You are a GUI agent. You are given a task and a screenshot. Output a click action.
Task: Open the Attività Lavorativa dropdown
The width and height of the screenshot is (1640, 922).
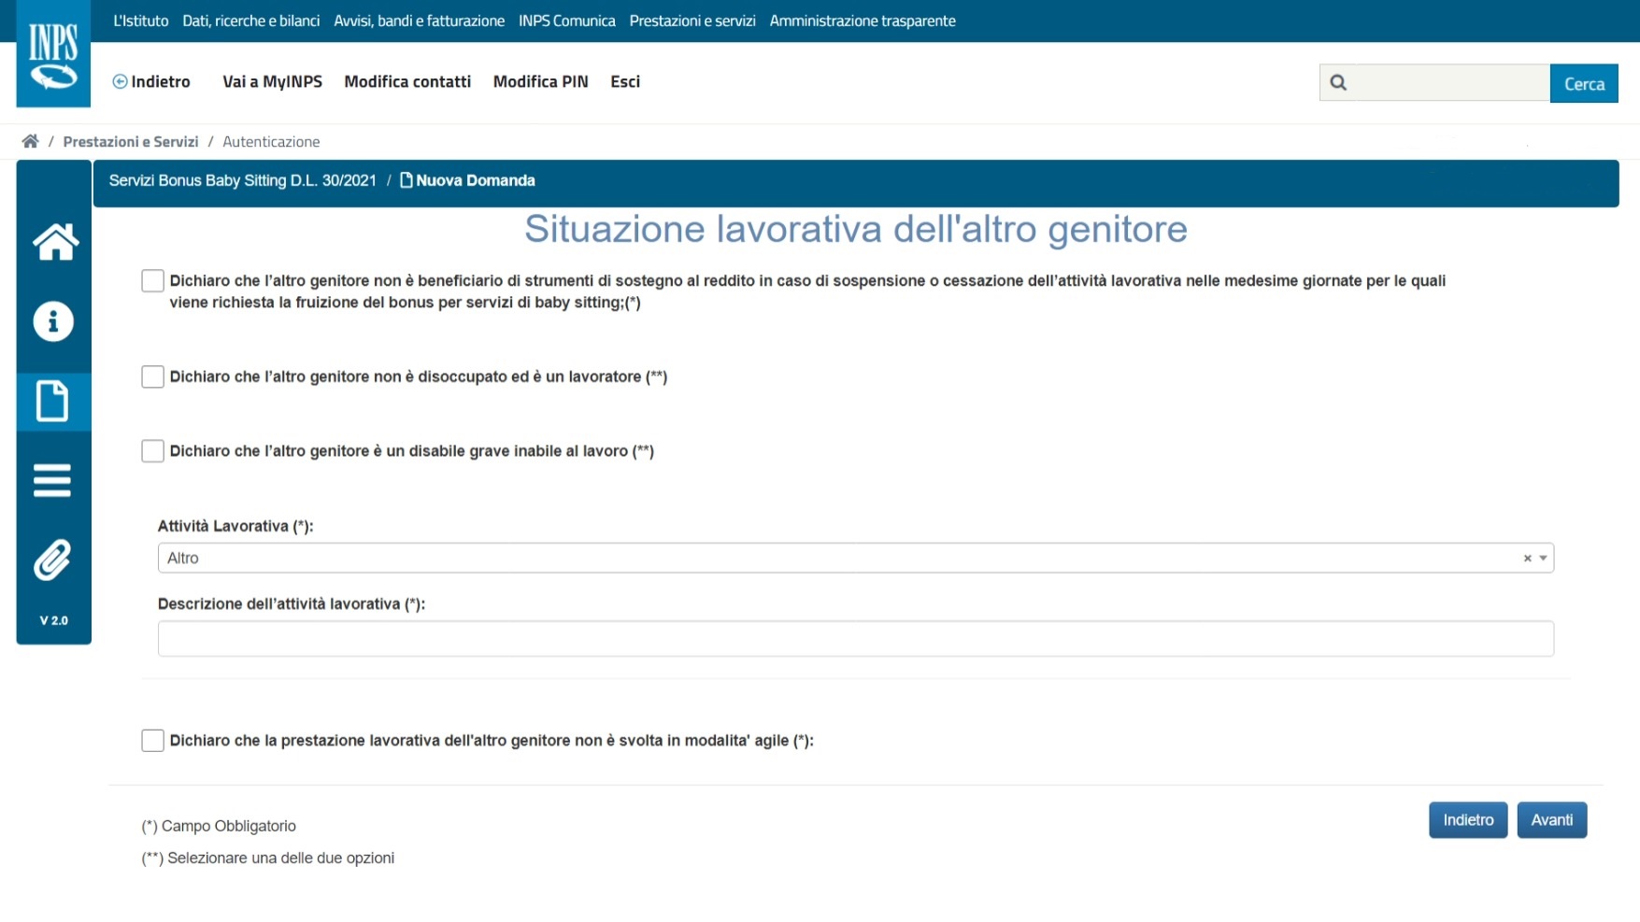click(x=855, y=558)
